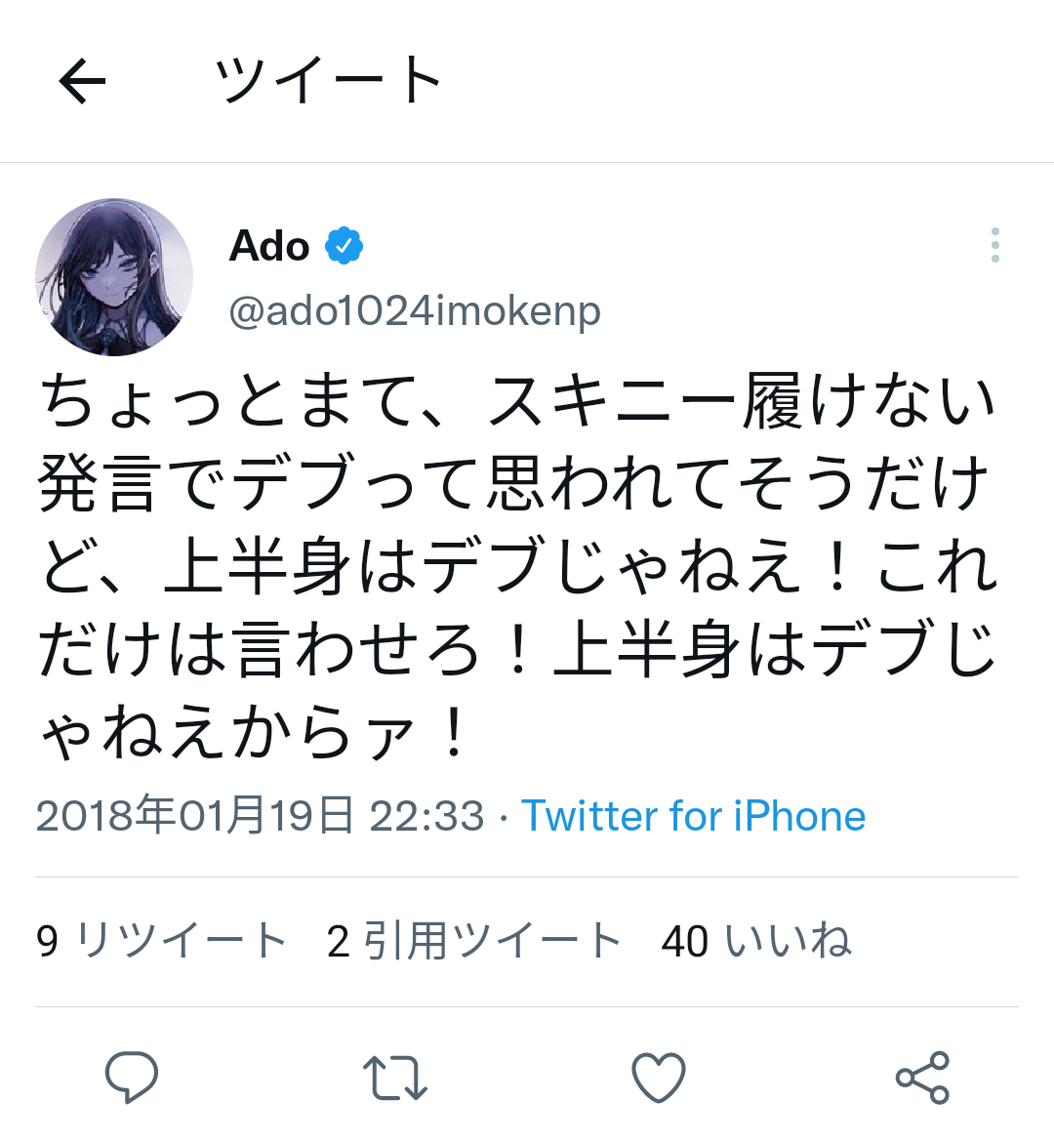View the 2 引用ツイート list
The height and width of the screenshot is (1141, 1054).
(x=474, y=941)
